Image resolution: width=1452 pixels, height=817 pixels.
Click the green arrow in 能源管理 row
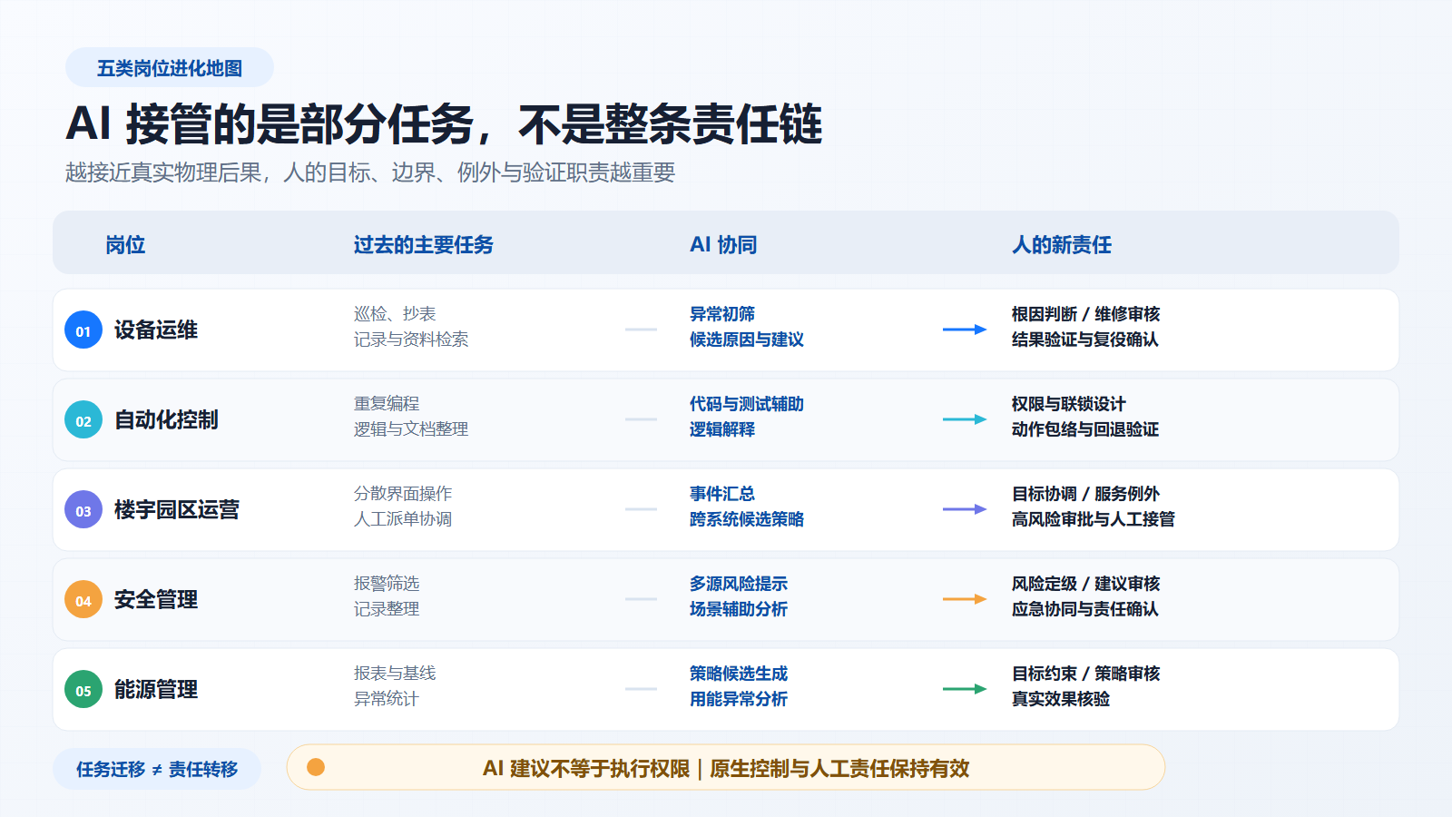965,689
